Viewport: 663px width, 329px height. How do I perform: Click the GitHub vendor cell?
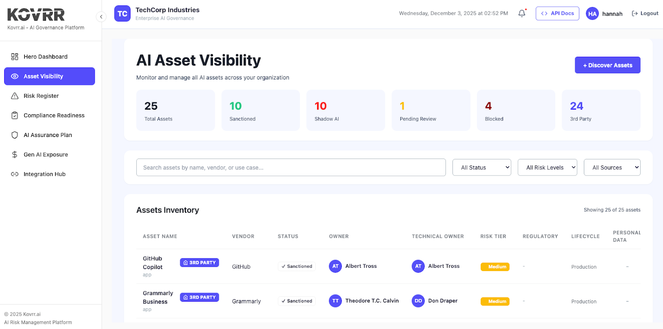tap(241, 267)
